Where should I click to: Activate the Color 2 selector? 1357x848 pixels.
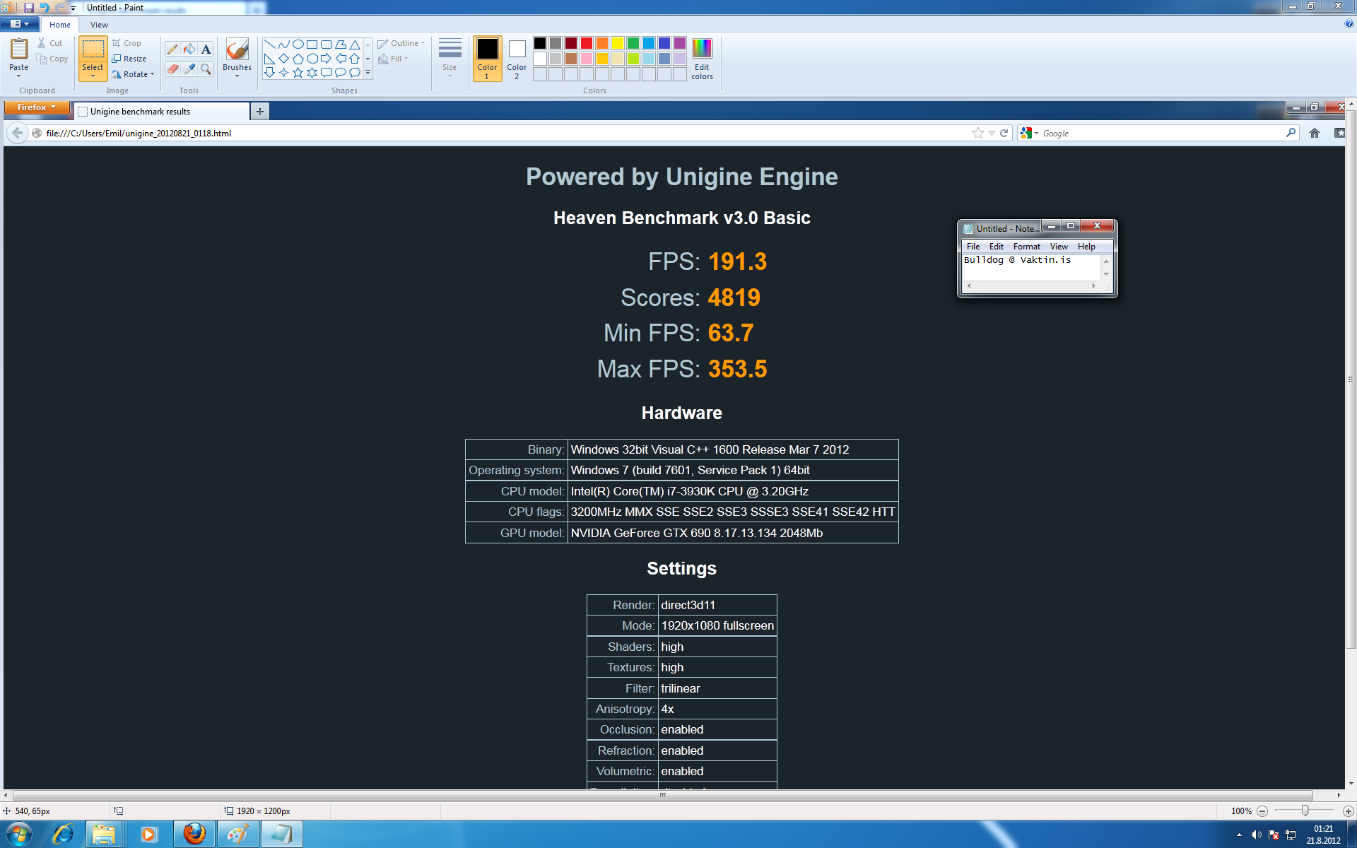point(517,58)
